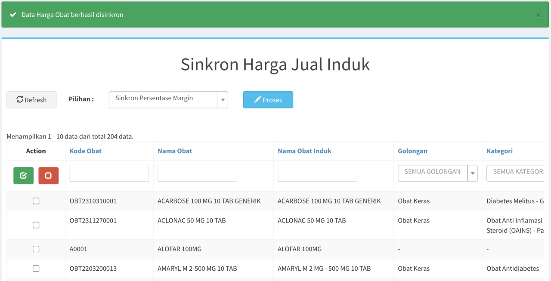Sort by Nama Obat Induk column
This screenshot has height=281, width=551.
(x=304, y=151)
